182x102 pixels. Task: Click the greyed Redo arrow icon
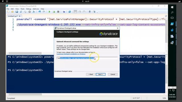[44, 12]
